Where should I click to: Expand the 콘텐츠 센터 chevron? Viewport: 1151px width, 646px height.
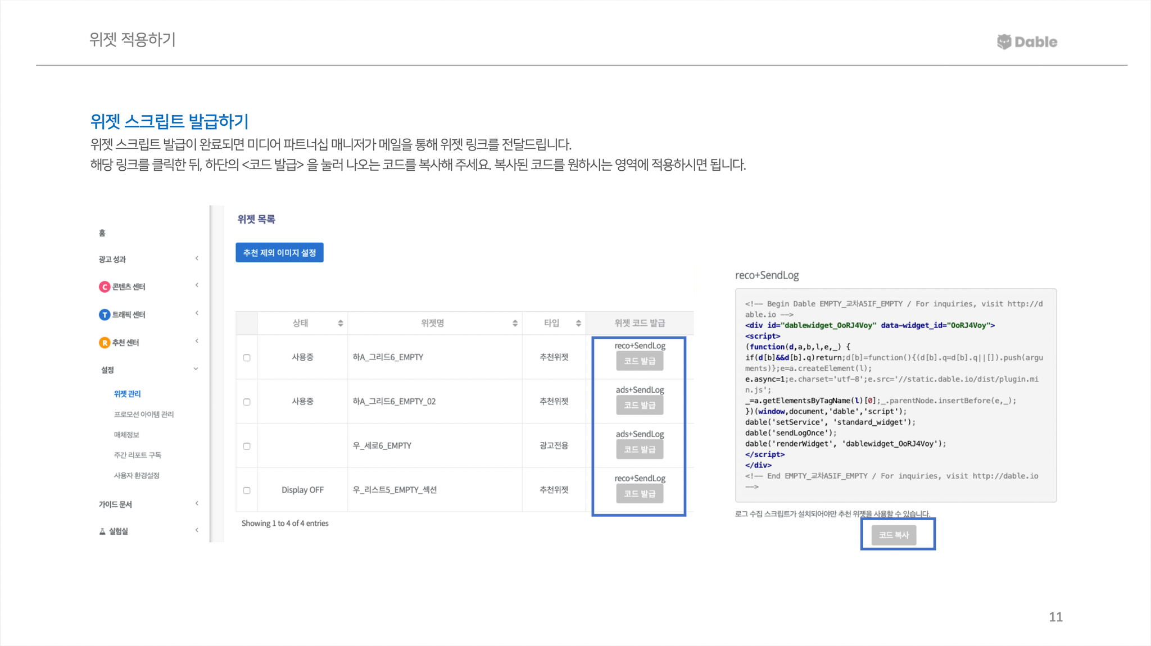click(197, 285)
